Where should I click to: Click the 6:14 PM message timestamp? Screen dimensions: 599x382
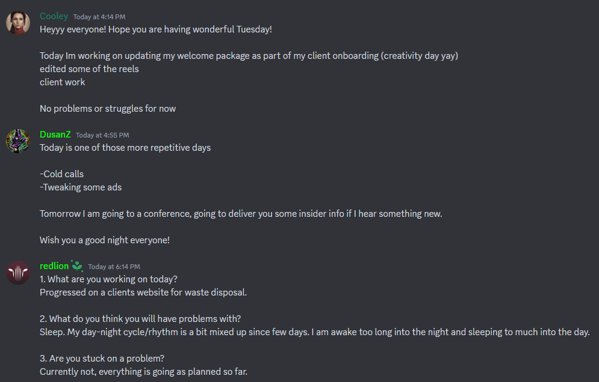114,267
